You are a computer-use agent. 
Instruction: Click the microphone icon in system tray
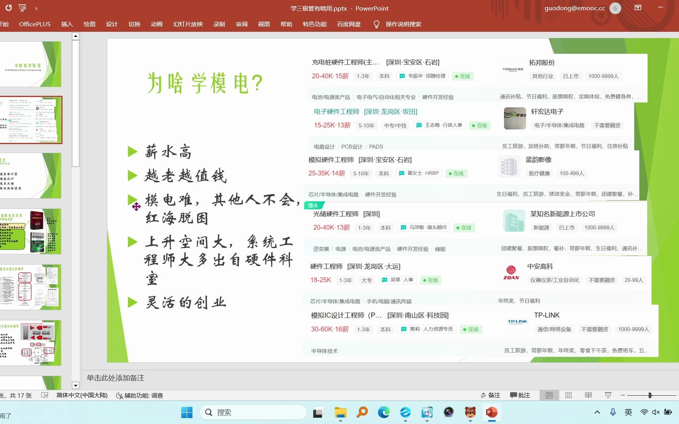click(x=613, y=412)
